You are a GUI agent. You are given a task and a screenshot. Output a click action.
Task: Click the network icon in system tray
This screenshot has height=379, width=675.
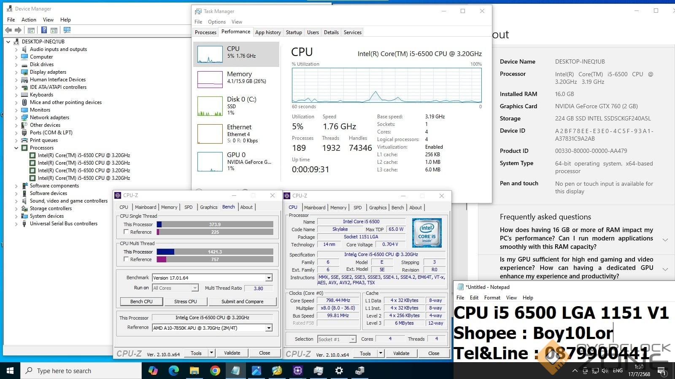(595, 371)
